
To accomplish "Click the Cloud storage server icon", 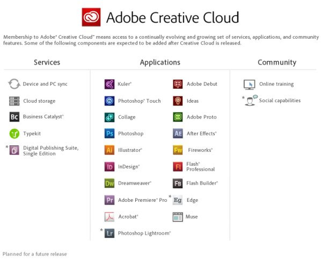I will tap(14, 101).
